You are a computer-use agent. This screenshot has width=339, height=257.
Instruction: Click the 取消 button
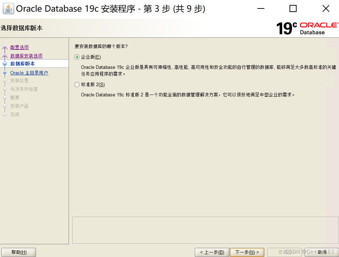[322, 252]
